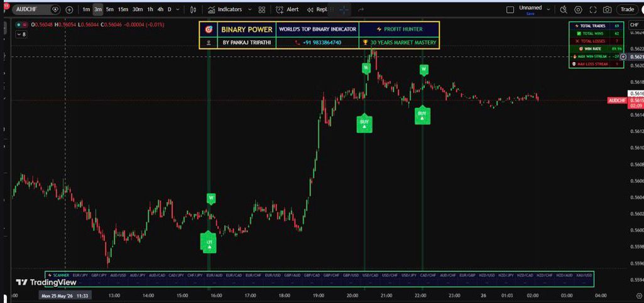
Task: Click the PROFIT HUNTER banner cell
Action: point(399,29)
